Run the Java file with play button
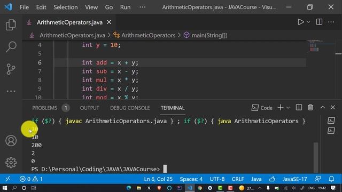Viewport: 342px width, 192px height. [300, 22]
